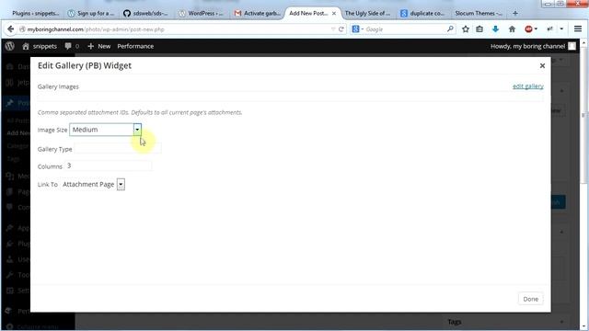
Task: Expand the Tags panel behind dialog
Action: click(561, 322)
